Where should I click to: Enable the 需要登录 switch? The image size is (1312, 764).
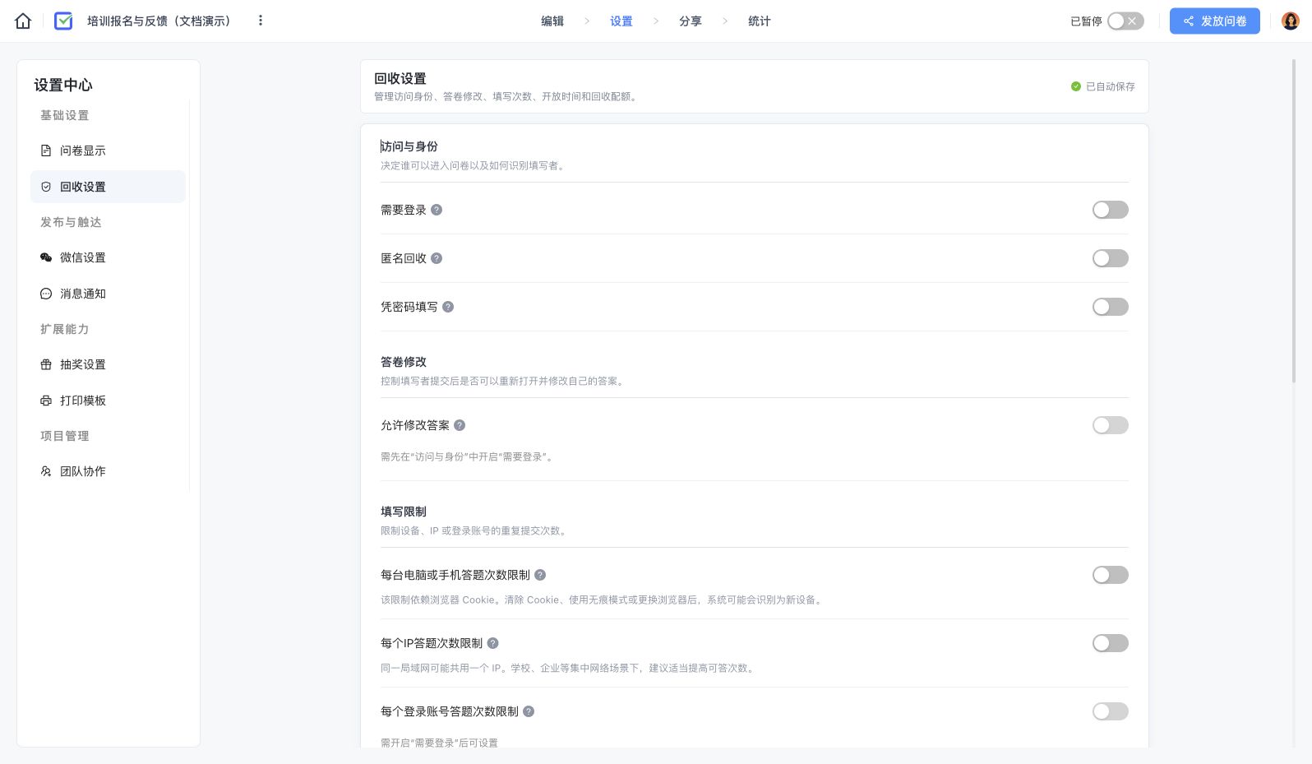tap(1110, 210)
